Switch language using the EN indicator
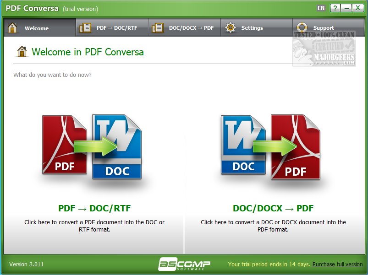This screenshot has width=368, height=275. 321,8
